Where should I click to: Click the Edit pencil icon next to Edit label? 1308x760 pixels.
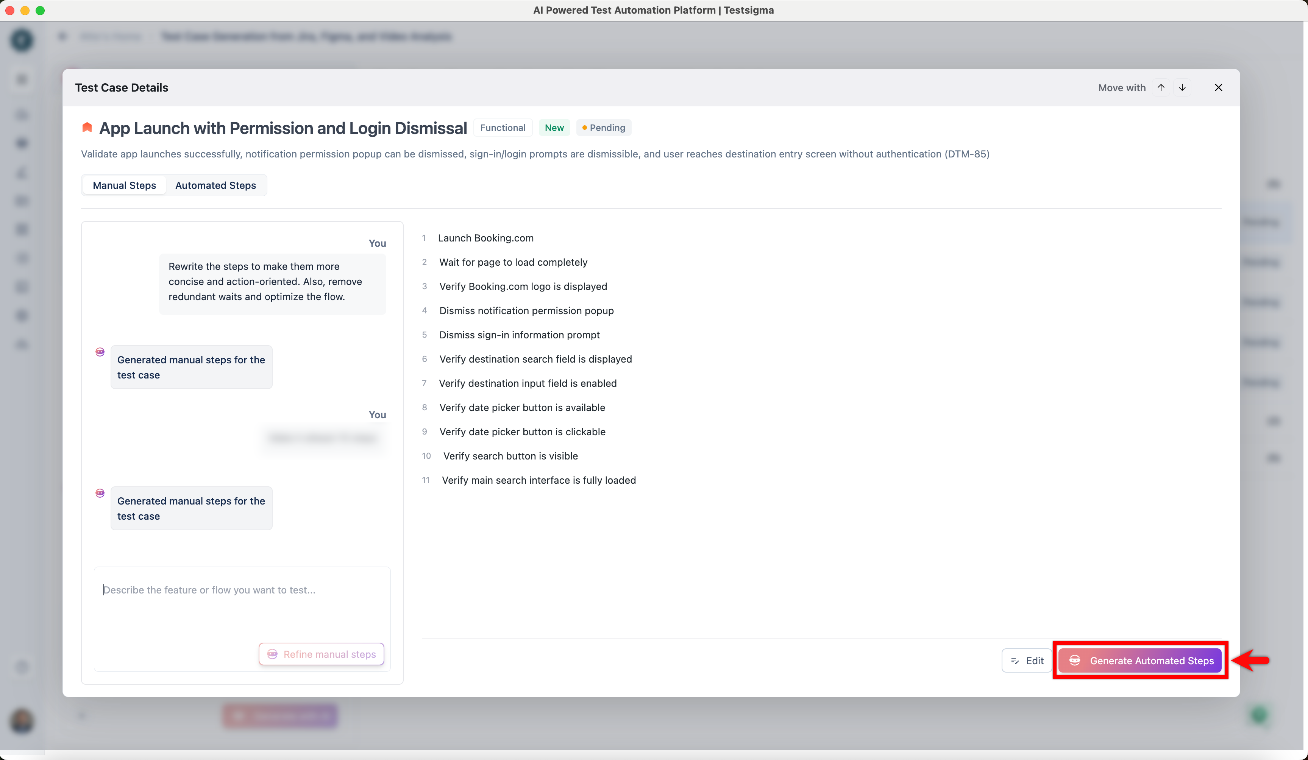pyautogui.click(x=1016, y=660)
